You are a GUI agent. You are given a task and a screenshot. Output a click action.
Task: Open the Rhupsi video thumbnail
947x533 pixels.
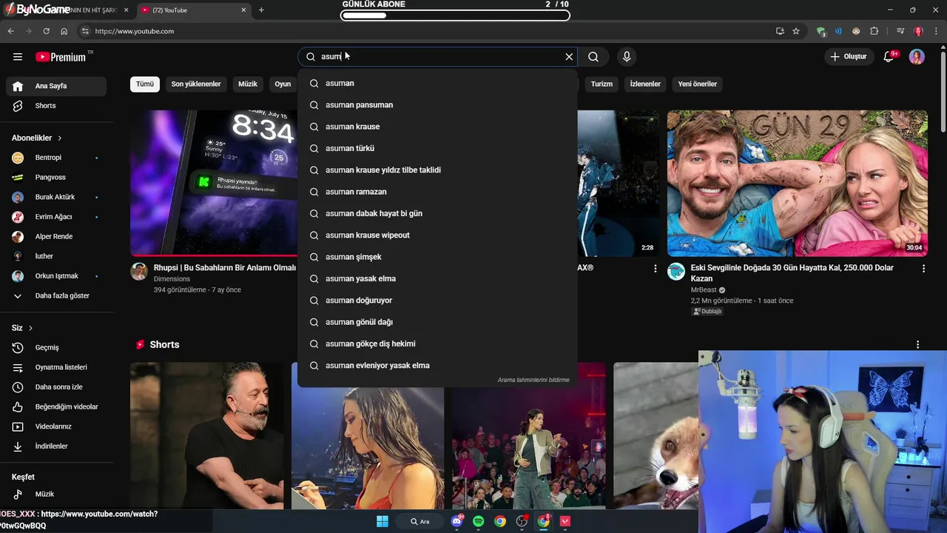tap(213, 184)
